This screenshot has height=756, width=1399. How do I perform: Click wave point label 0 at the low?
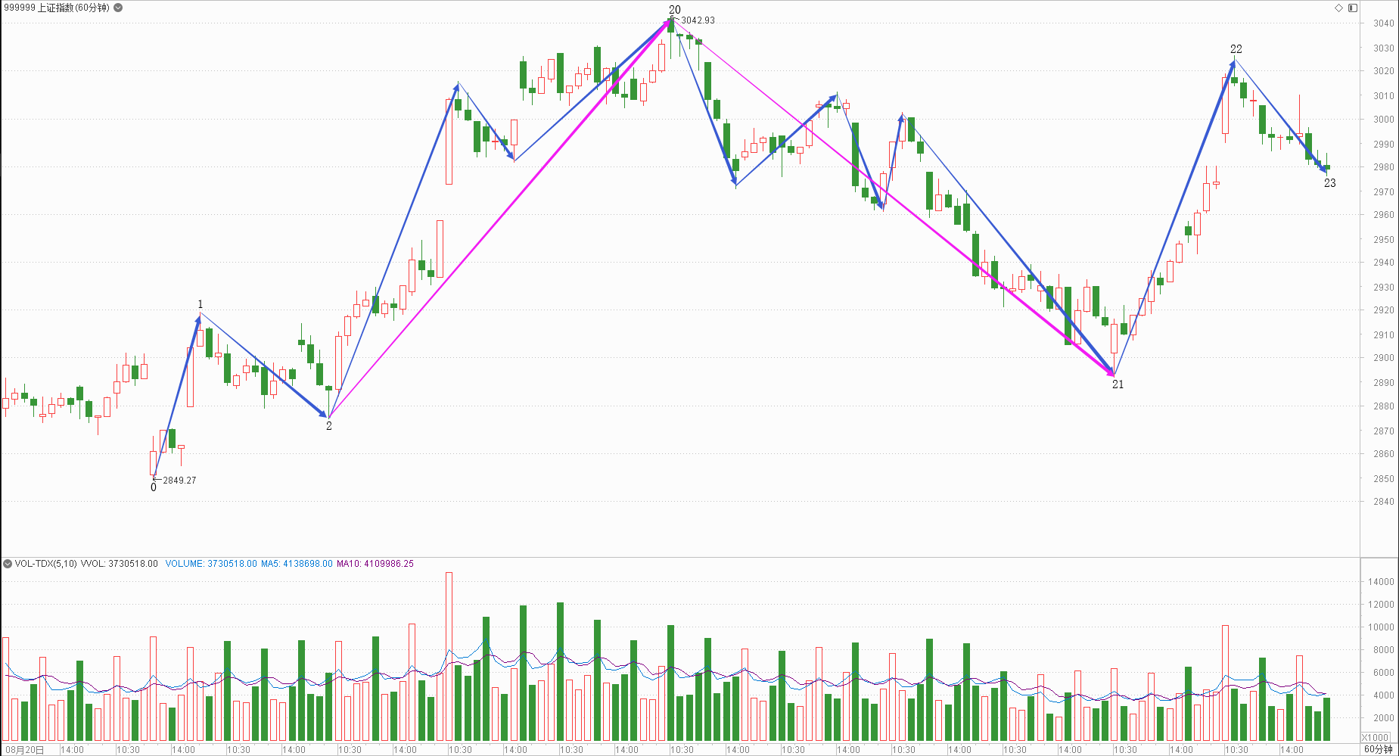click(x=154, y=487)
